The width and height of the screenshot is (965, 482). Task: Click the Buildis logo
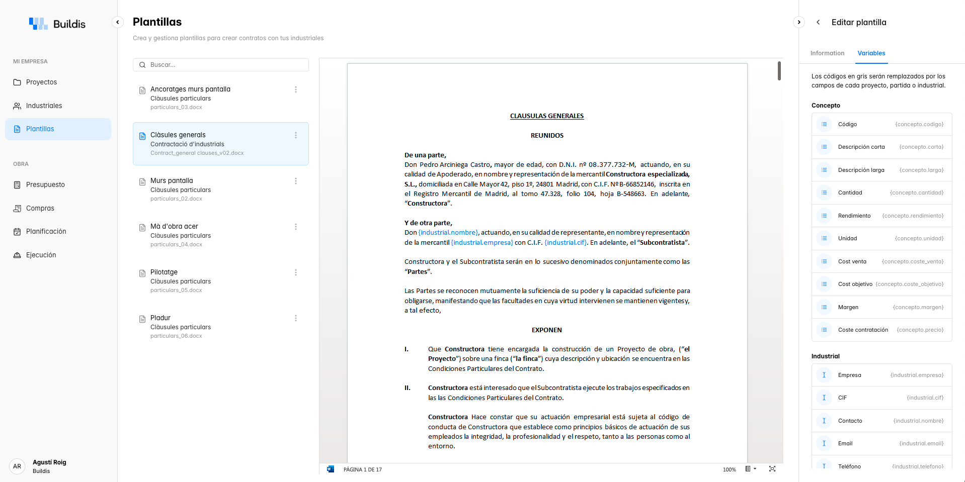pyautogui.click(x=57, y=24)
